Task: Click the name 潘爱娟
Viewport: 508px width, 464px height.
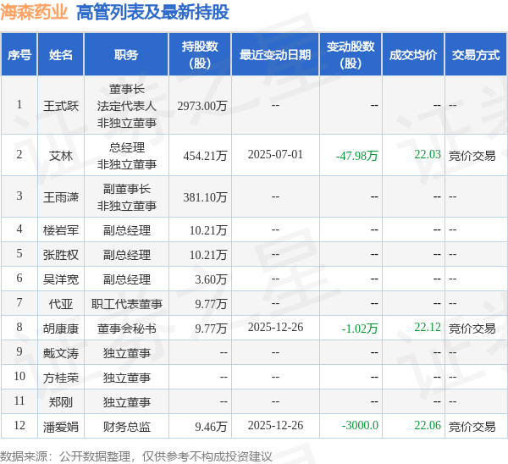Action: 61,427
